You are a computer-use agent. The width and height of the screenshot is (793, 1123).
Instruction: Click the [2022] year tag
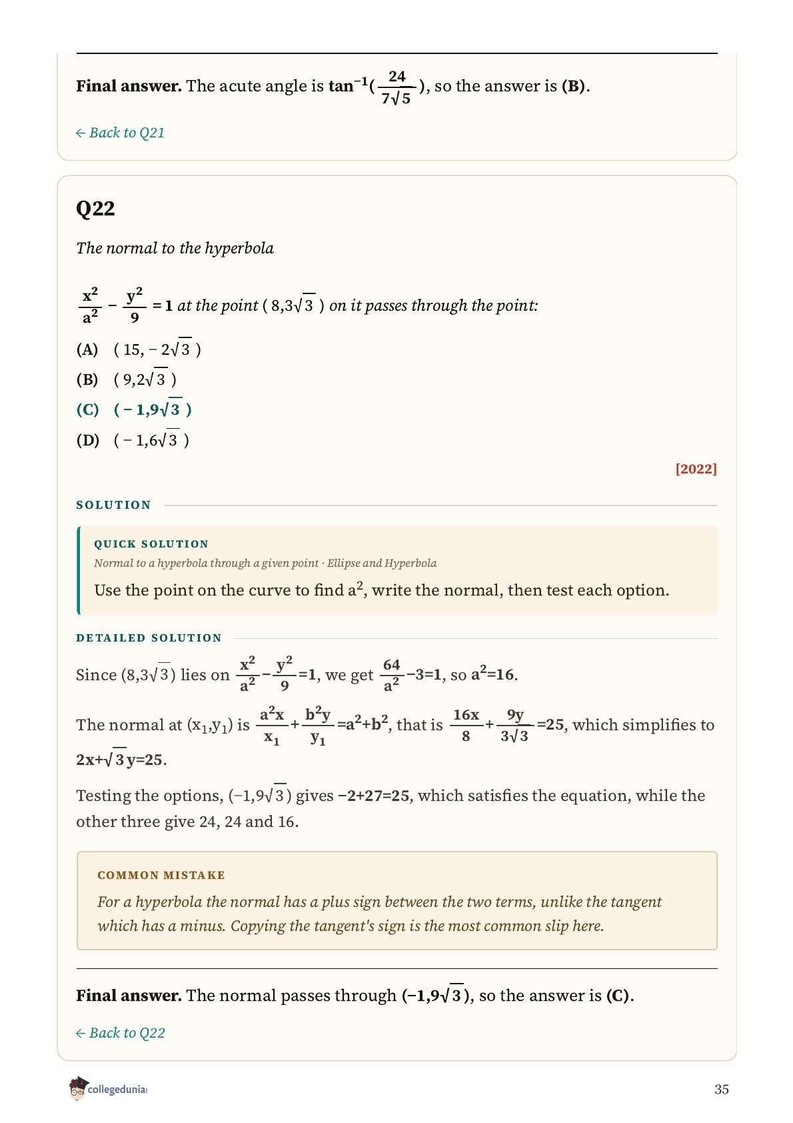click(x=696, y=469)
